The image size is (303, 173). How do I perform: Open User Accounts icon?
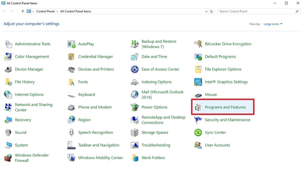tap(198, 145)
